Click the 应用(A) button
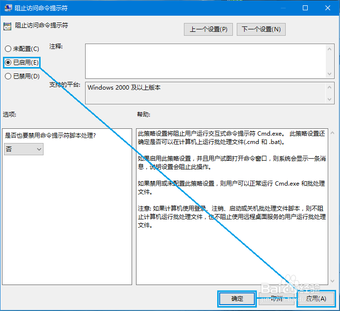The height and width of the screenshot is (311, 340). 316,299
